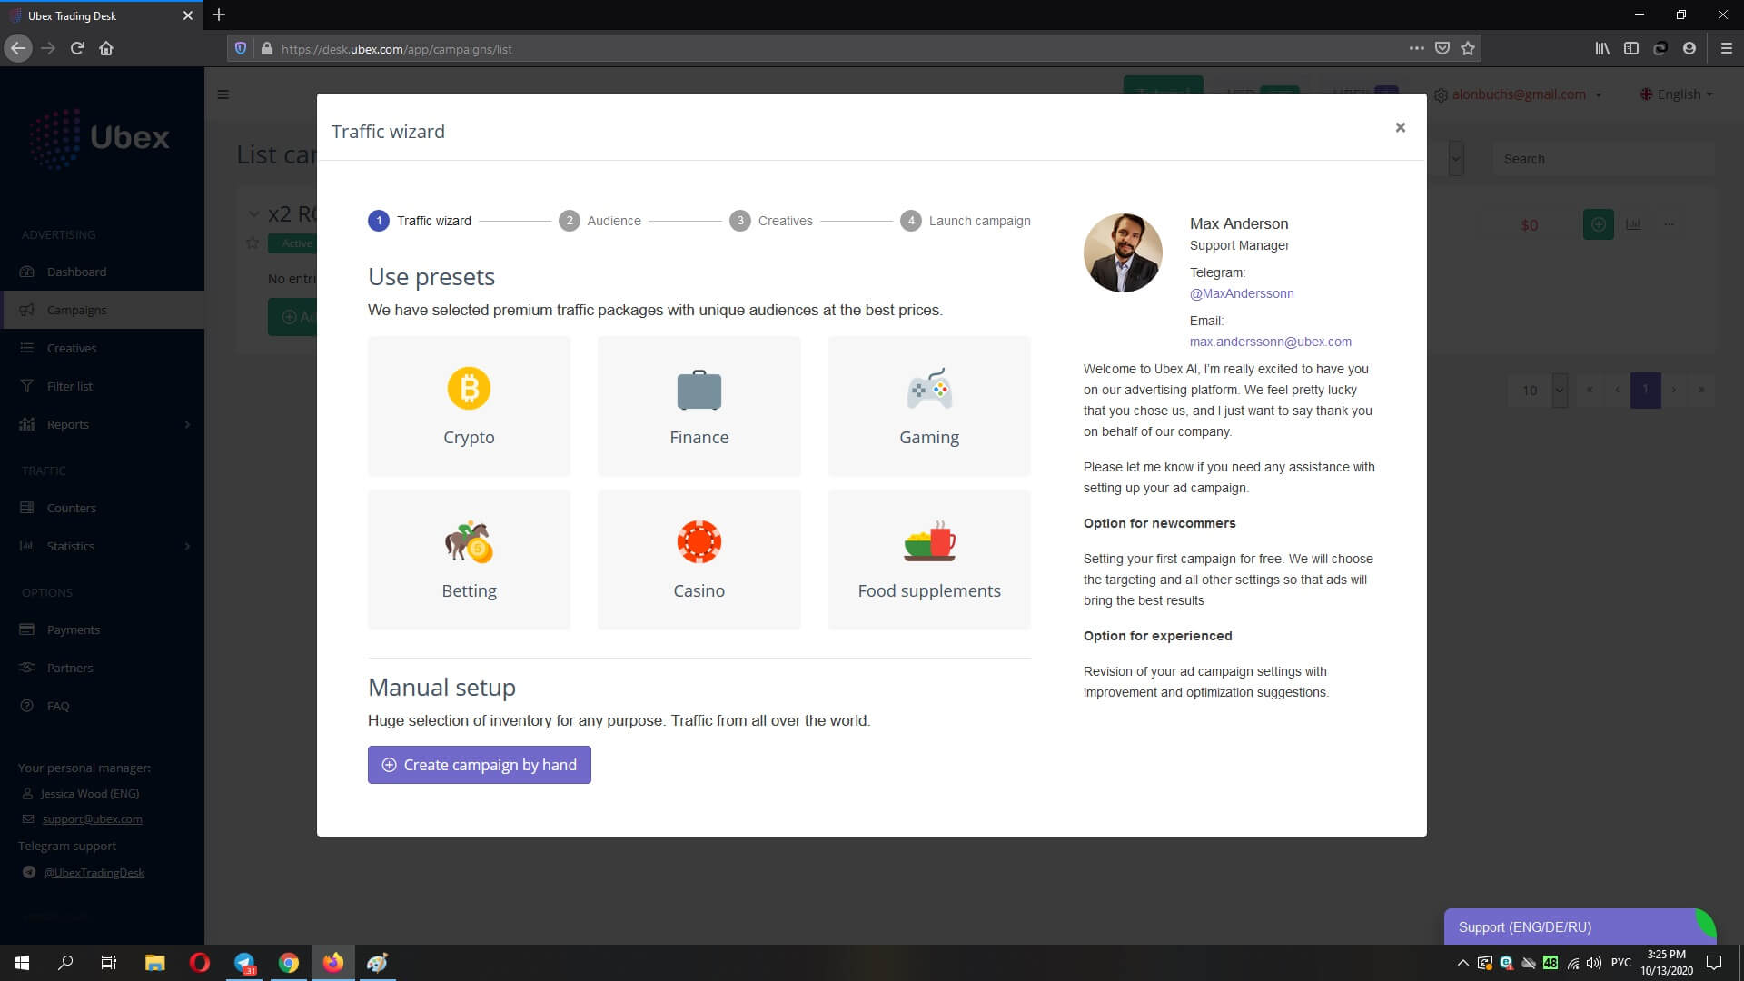Image resolution: width=1744 pixels, height=981 pixels.
Task: Open a new browser tab
Action: 219,15
